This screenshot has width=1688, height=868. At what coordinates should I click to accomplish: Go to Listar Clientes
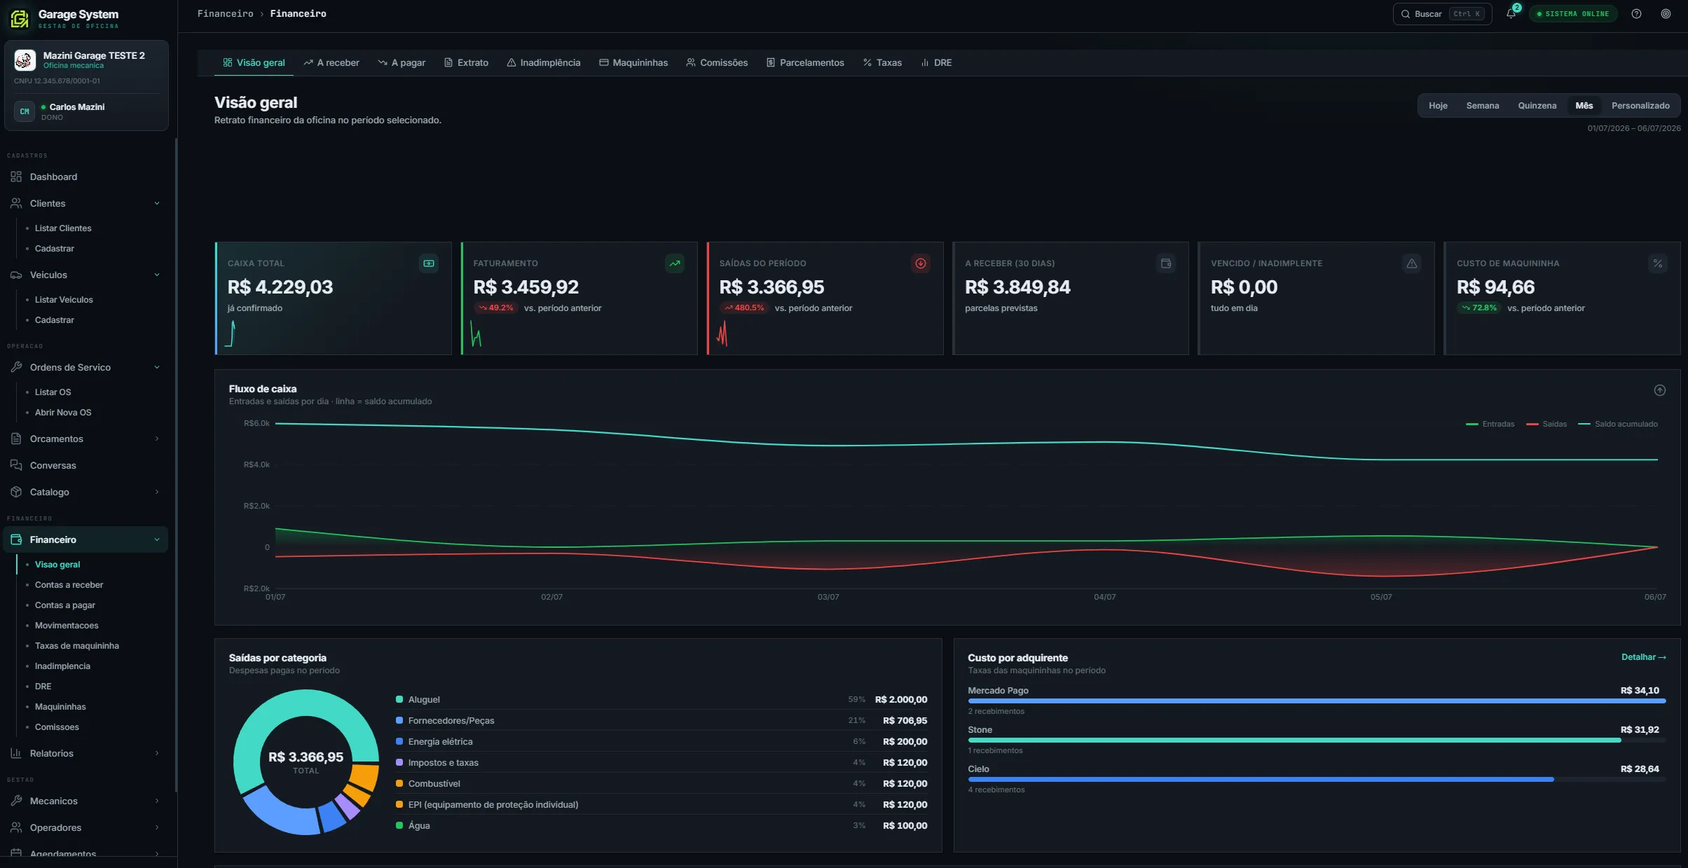63,228
